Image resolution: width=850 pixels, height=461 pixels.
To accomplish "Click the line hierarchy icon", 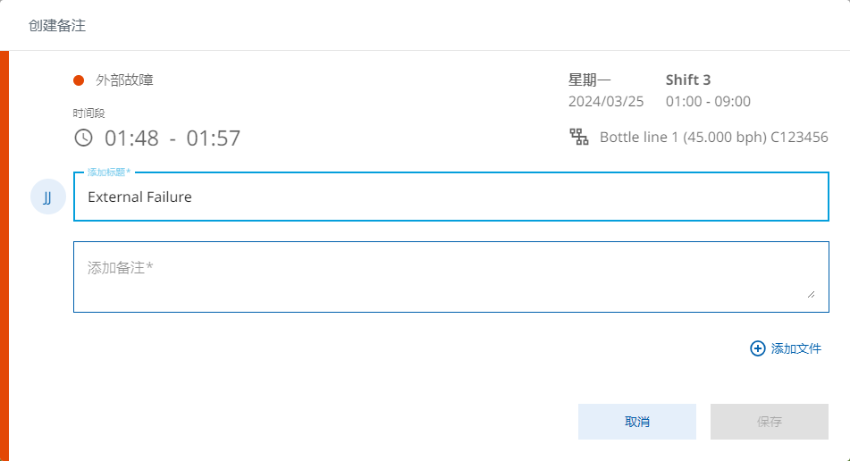I will pyautogui.click(x=579, y=138).
